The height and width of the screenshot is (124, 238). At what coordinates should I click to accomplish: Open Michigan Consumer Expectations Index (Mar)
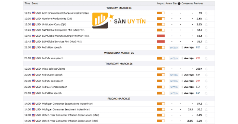pyautogui.click(x=67, y=104)
